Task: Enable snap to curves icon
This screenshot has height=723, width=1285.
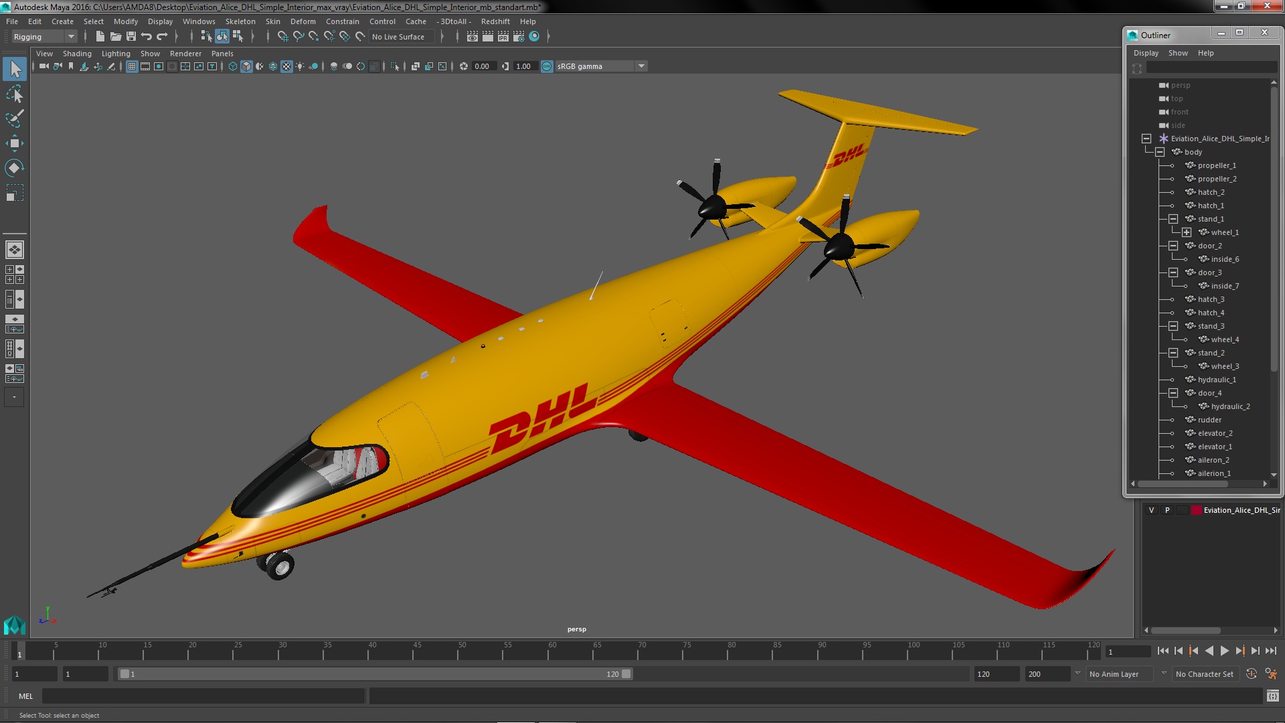Action: 298,37
